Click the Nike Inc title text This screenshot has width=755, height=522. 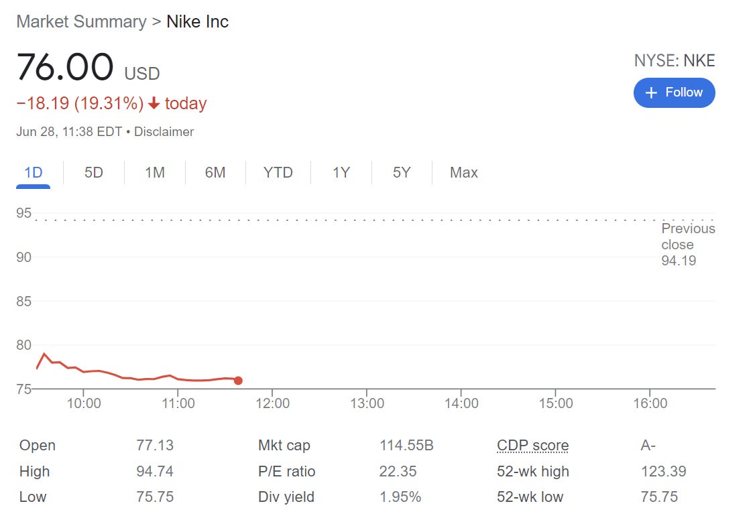198,21
